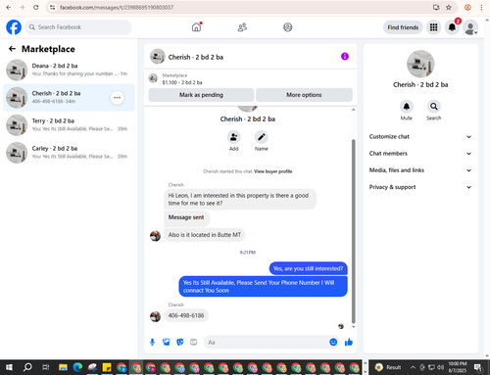The width and height of the screenshot is (490, 375).
Task: Add people to the chat
Action: tap(233, 137)
